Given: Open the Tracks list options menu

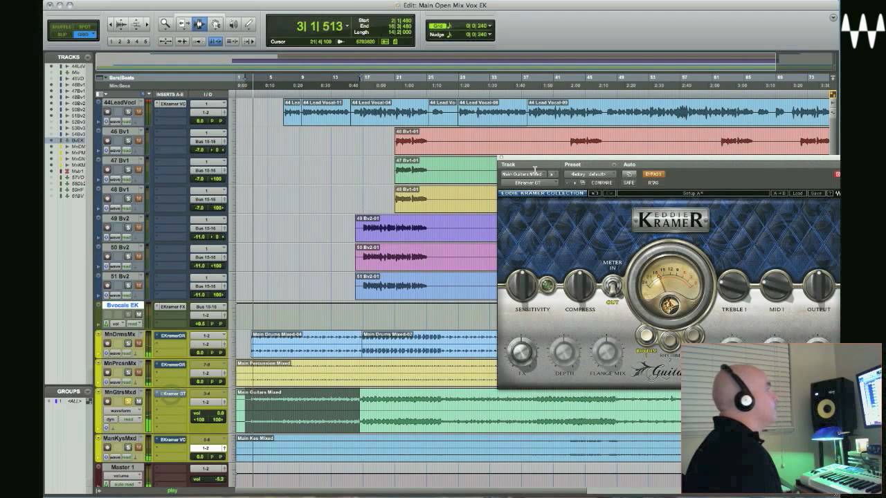Looking at the screenshot, I should click(89, 57).
